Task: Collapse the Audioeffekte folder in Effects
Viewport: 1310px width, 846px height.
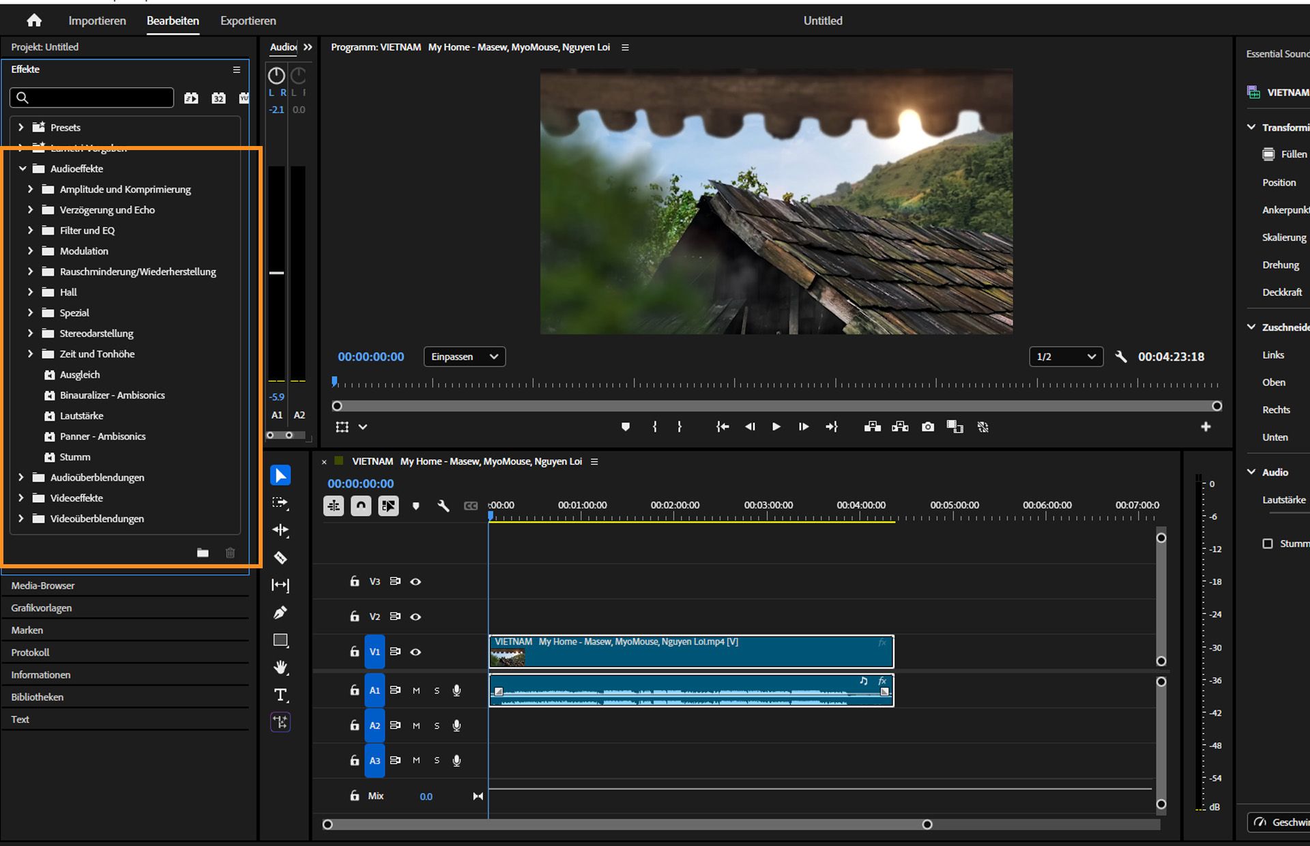Action: (23, 169)
